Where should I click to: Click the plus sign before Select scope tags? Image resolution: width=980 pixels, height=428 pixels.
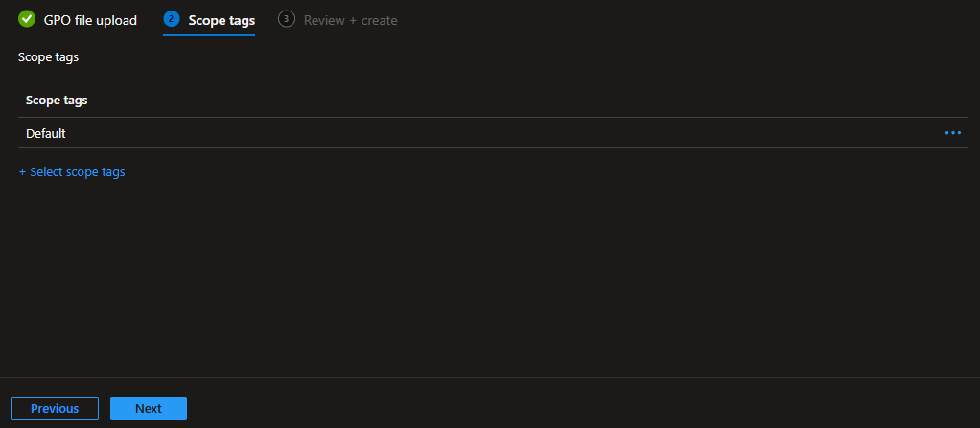click(23, 172)
